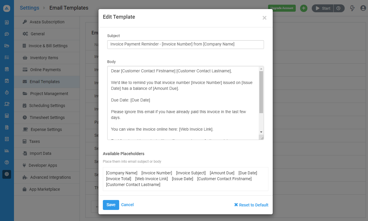Insert the [Invoice Total] placeholder
This screenshot has height=221, width=368.
[x=119, y=179]
